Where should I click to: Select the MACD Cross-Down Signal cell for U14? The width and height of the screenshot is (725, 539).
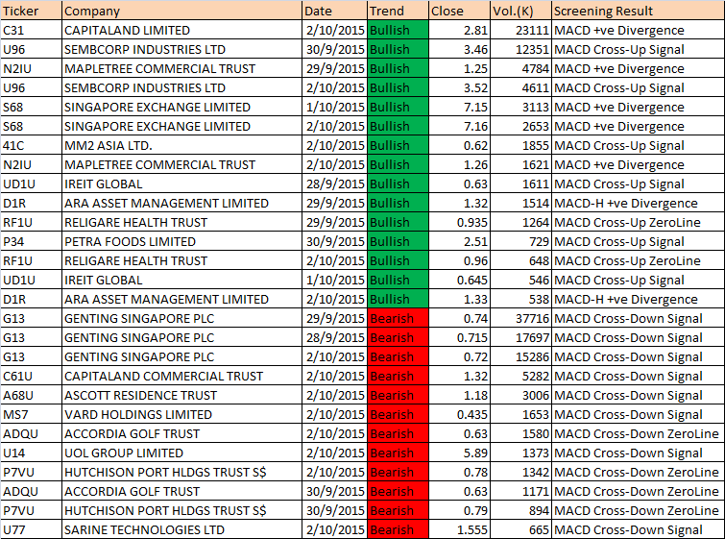(638, 453)
